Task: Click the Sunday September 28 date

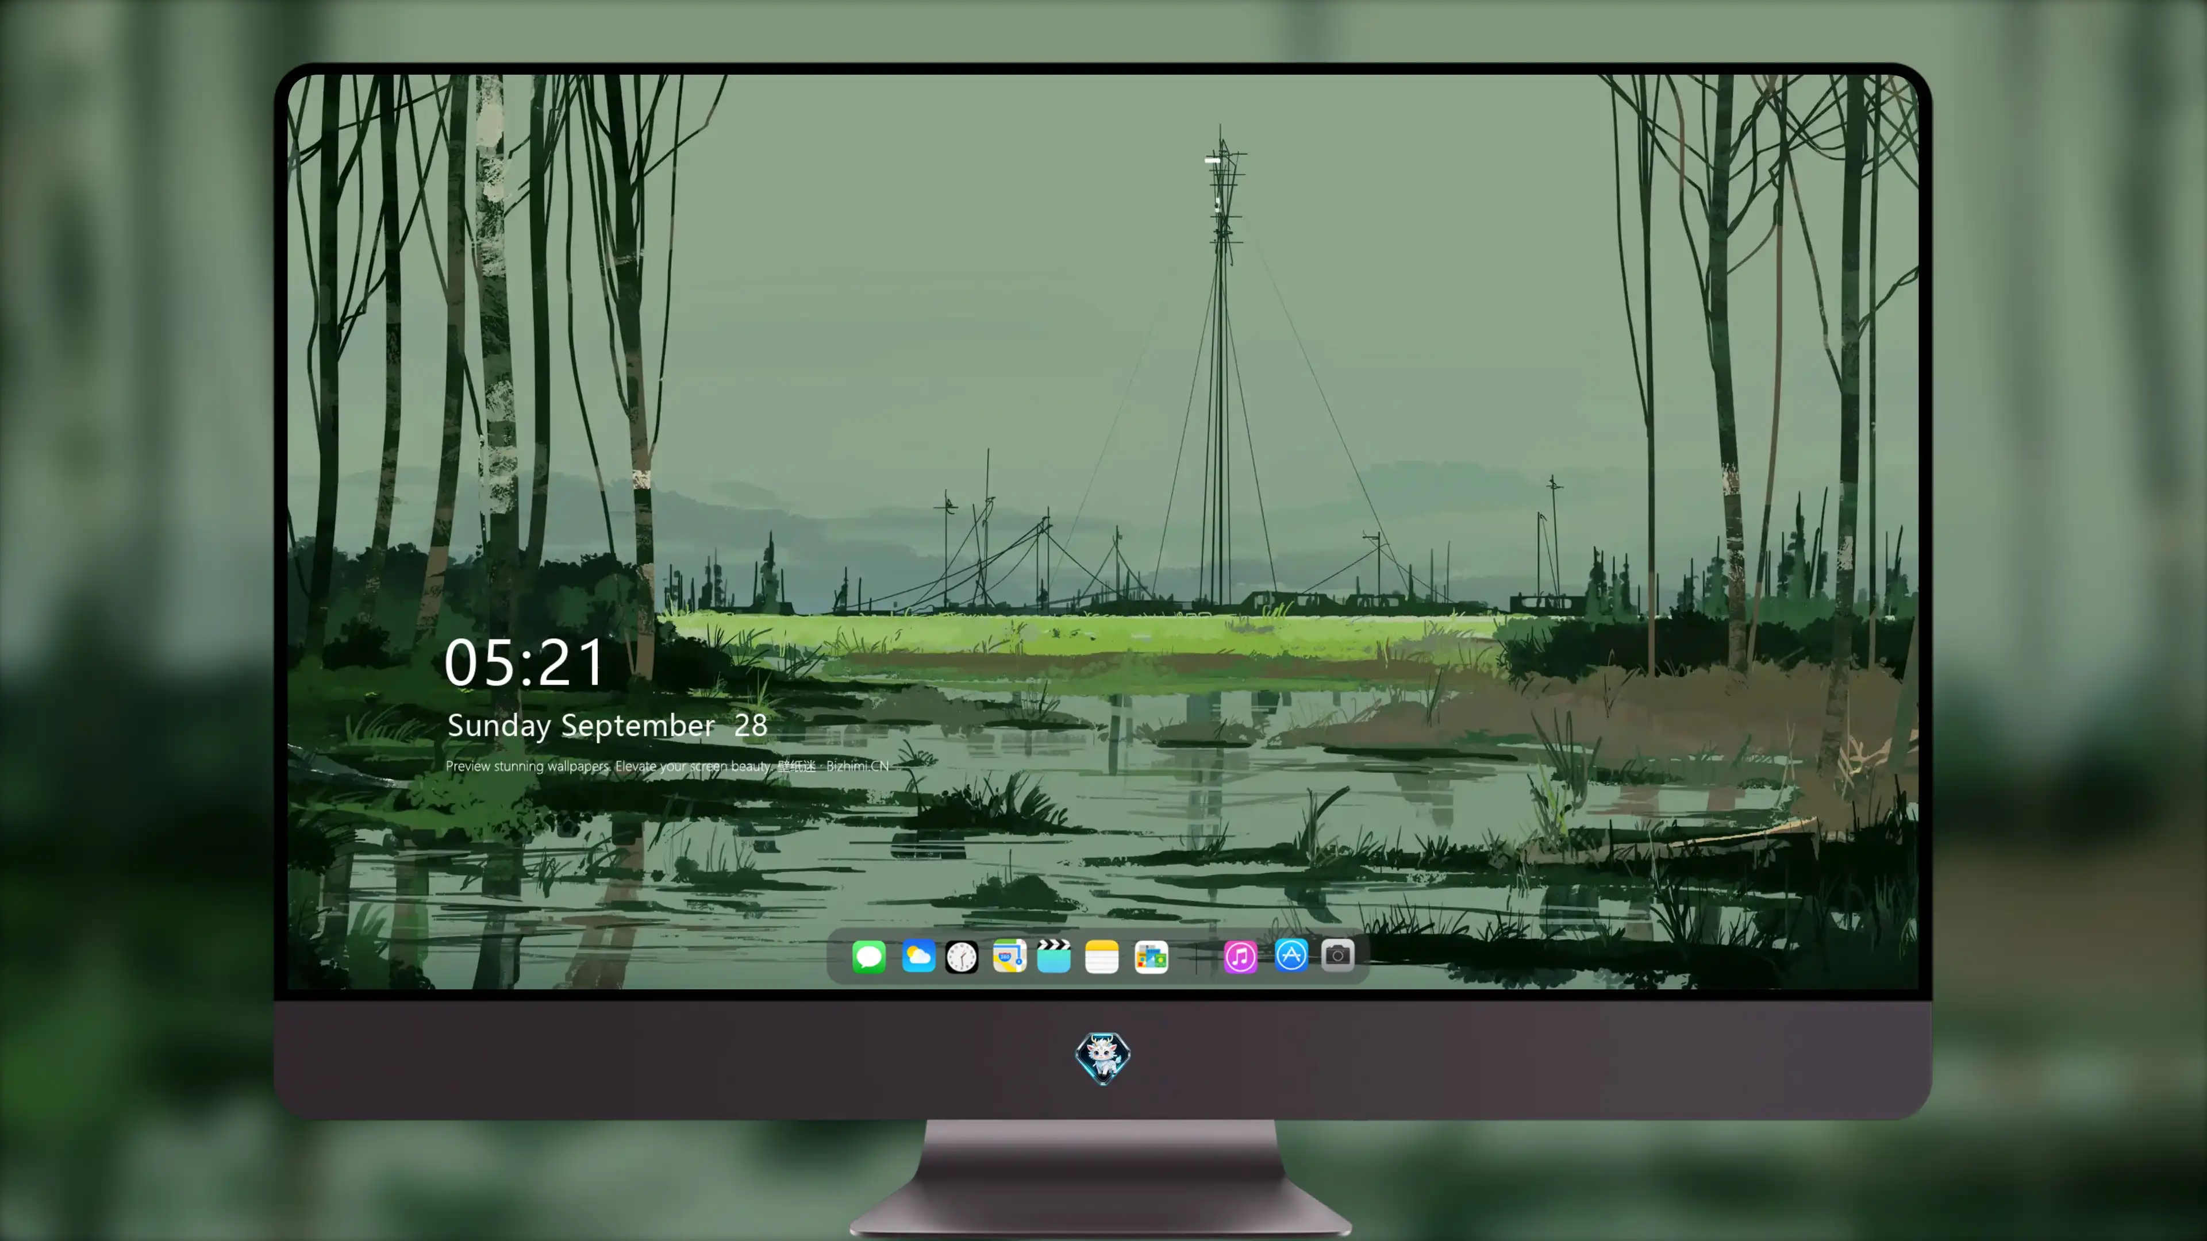Action: click(x=606, y=726)
